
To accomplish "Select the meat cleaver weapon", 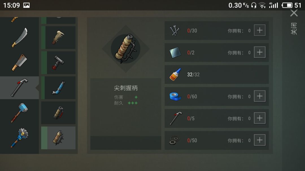I will pos(19,62).
